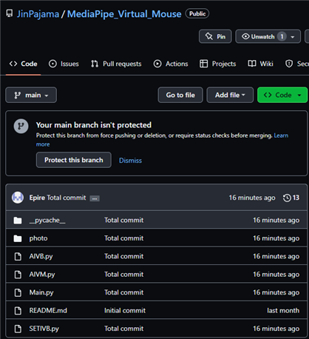Viewport: 309px width, 339px height.
Task: Click the repository icon beside JinPajama
Action: point(10,13)
